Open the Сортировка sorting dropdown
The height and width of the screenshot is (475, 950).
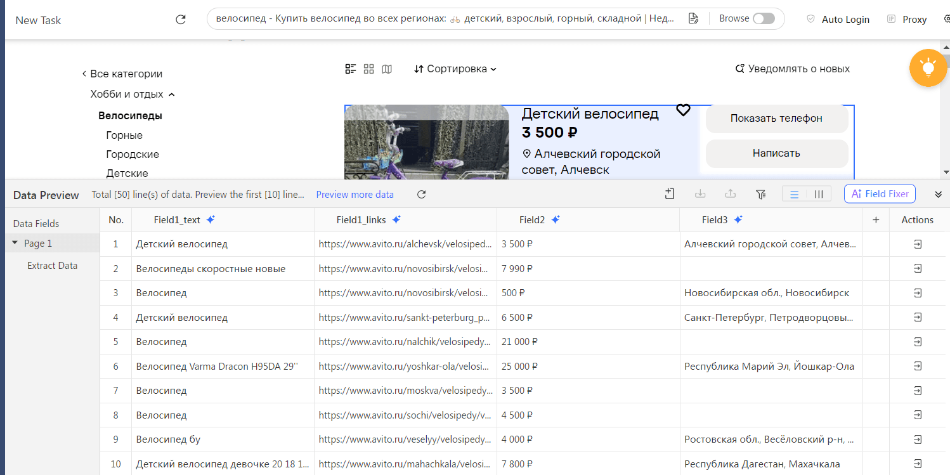tap(455, 68)
